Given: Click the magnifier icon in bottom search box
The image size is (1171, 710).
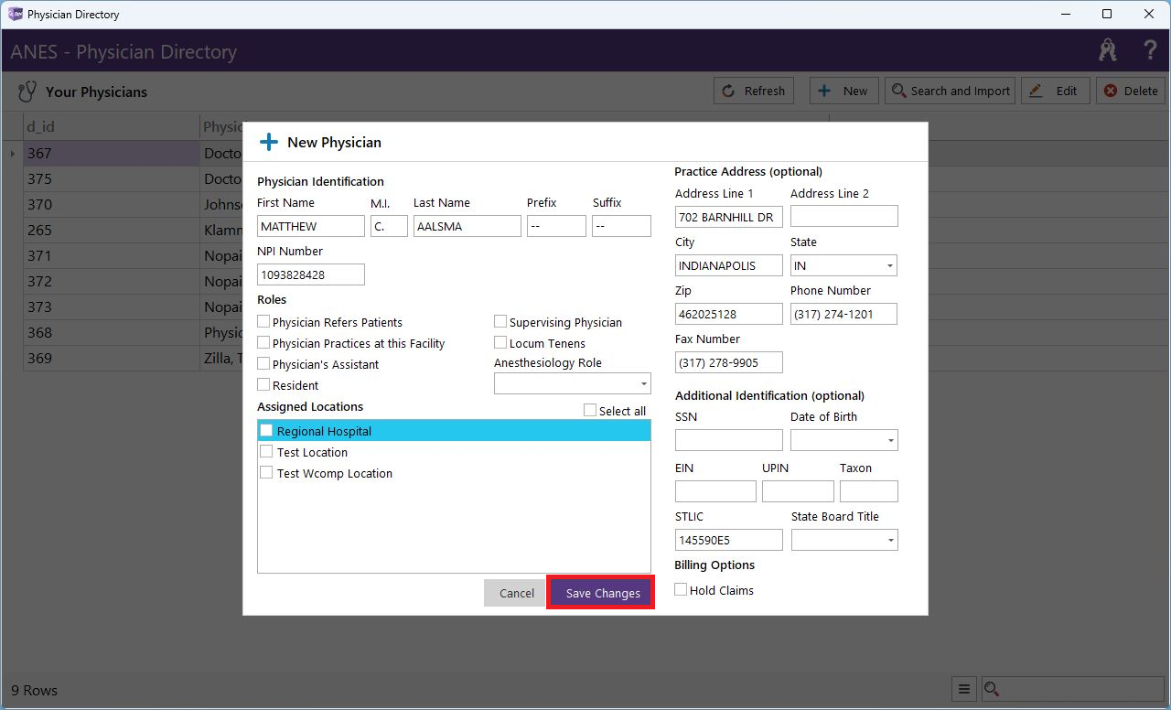Looking at the screenshot, I should pyautogui.click(x=992, y=690).
